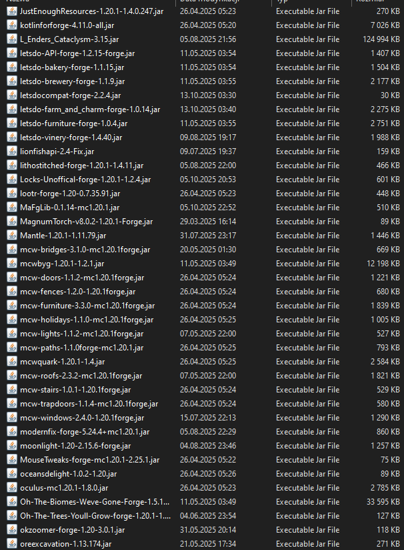Viewport: 404px width, 550px height.
Task: Select the icon beside lithostitched-forge-1.20.1-1.4.11.jar
Action: pyautogui.click(x=12, y=166)
